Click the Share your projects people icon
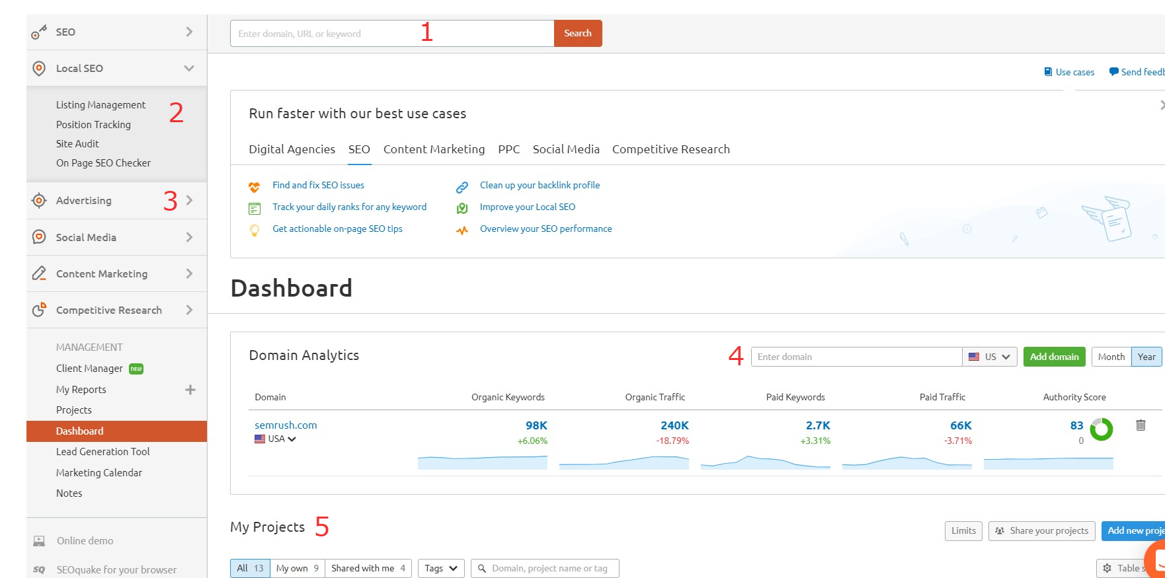This screenshot has width=1165, height=578. pos(1000,530)
